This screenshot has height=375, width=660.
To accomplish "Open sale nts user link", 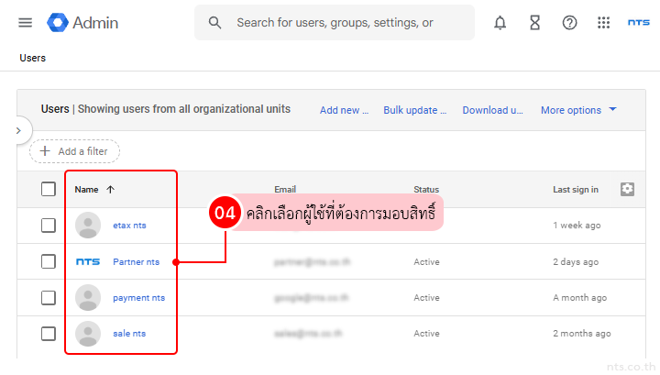I will (129, 334).
